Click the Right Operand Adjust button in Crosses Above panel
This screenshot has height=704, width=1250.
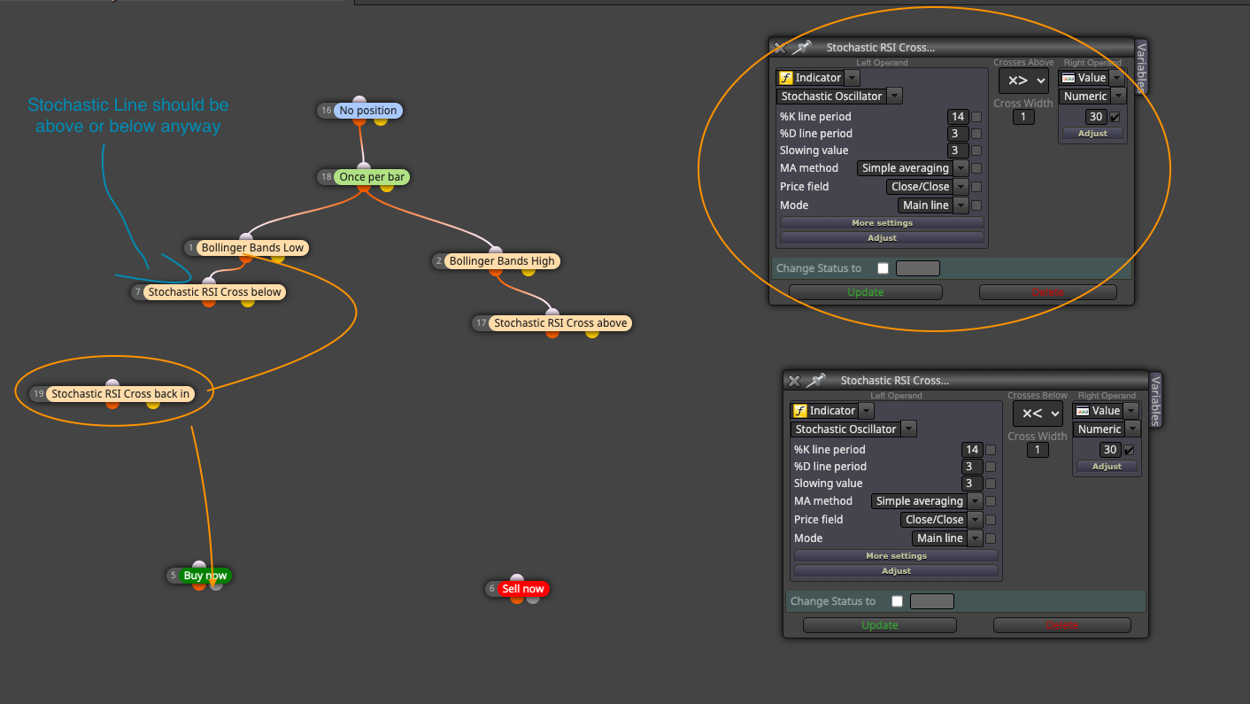1092,134
